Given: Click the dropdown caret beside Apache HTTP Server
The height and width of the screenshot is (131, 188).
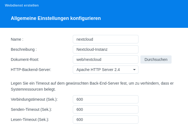Looking at the screenshot, I should [134, 70].
